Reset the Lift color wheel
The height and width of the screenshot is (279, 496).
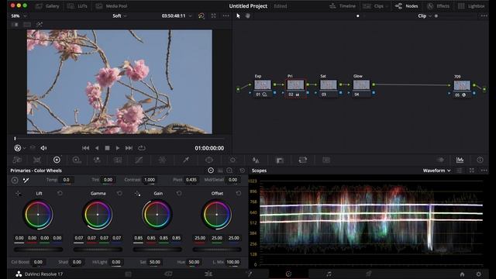60,193
